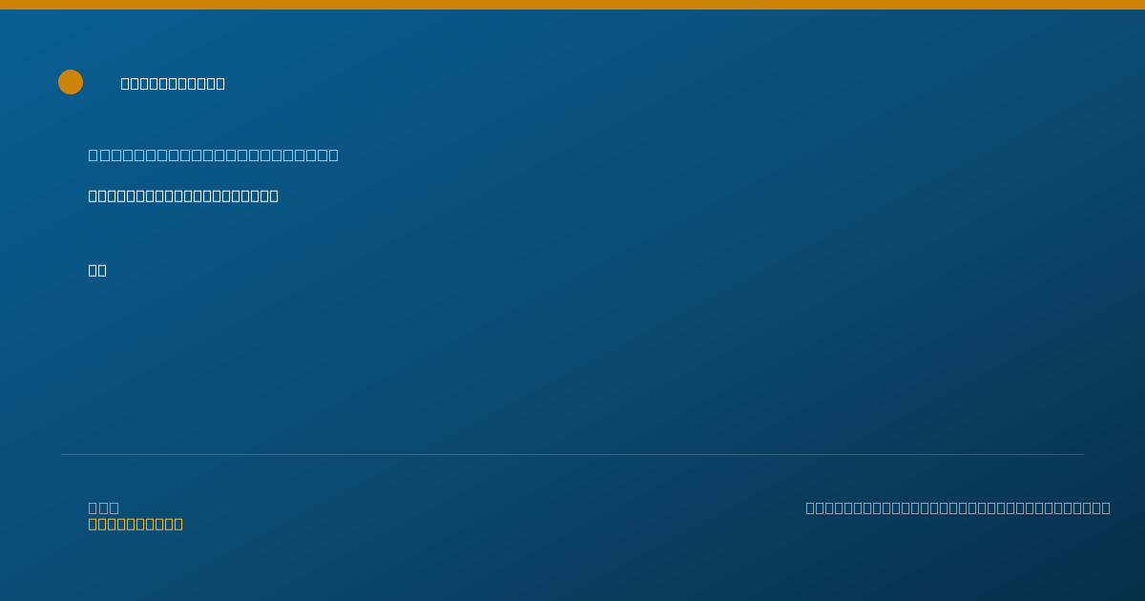Select the short gray label above the yellow text
Viewport: 1145px width, 601px height.
pos(104,508)
